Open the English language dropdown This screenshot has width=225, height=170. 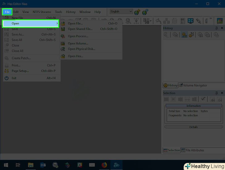coord(121,11)
